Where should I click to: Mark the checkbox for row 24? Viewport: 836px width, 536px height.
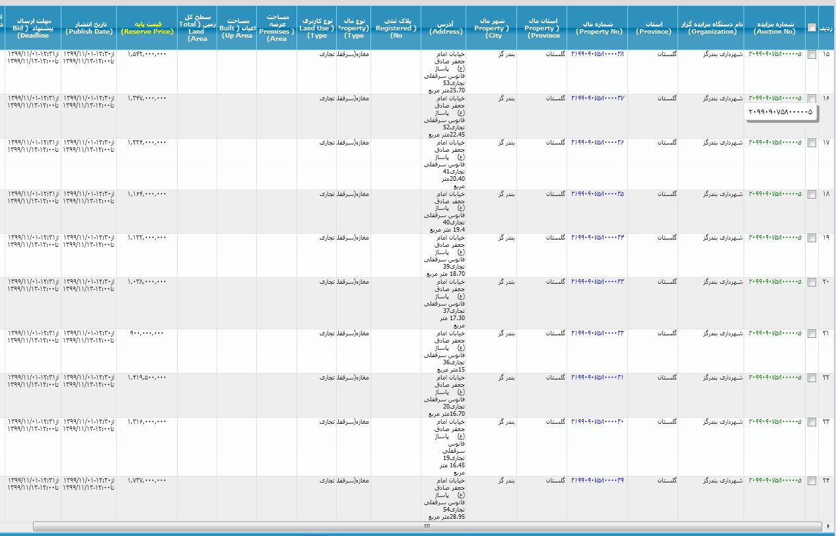[812, 481]
